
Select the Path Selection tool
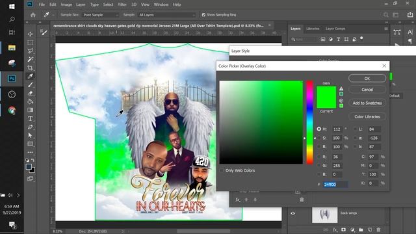point(31,136)
